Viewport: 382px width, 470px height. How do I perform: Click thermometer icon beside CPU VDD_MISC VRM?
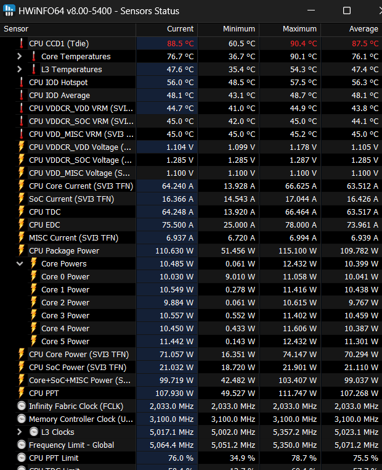21,134
